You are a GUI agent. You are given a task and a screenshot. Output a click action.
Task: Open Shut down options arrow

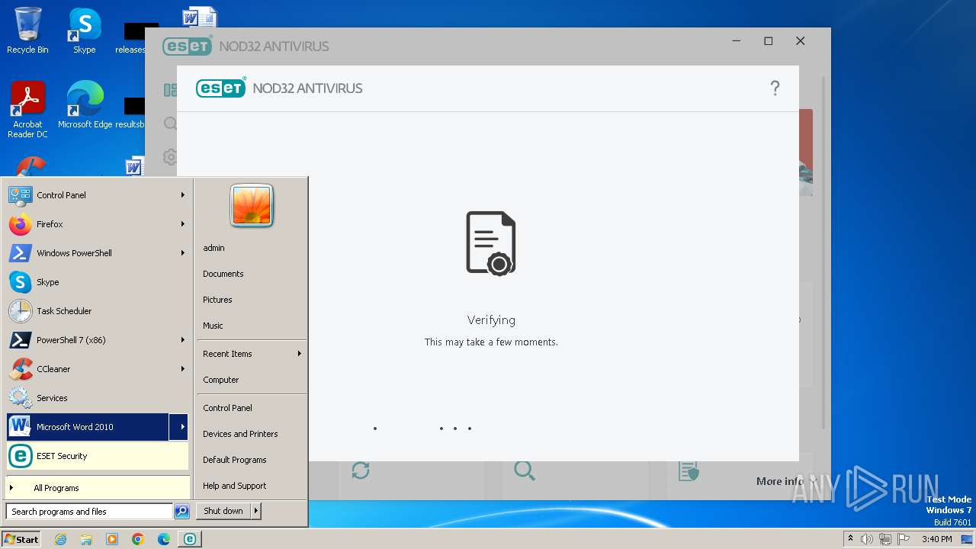click(256, 511)
